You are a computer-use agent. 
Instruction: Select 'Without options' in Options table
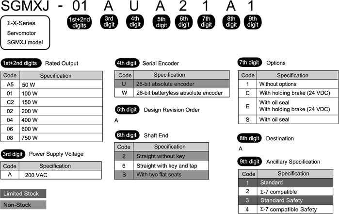click(x=289, y=84)
